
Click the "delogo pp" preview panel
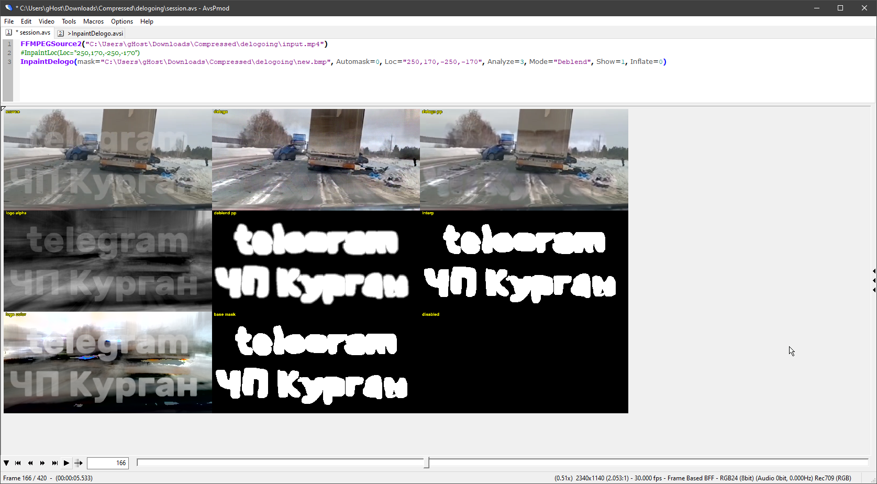coord(524,159)
